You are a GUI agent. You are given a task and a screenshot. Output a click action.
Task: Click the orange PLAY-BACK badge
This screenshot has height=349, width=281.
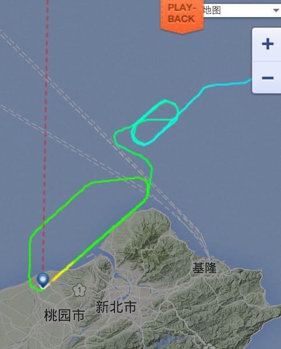click(x=182, y=16)
